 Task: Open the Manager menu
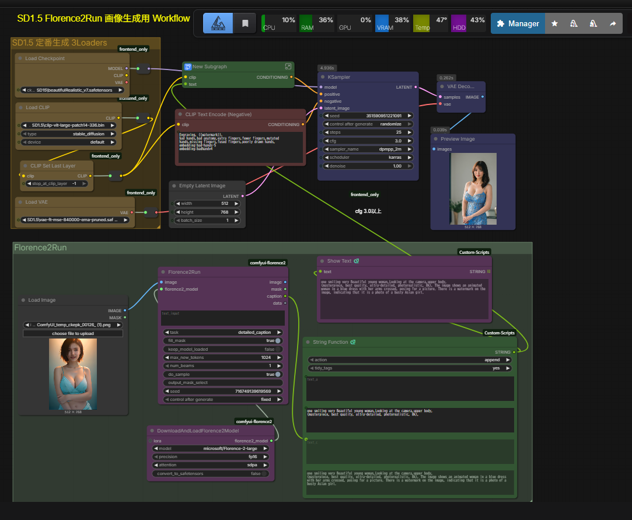[x=518, y=24]
